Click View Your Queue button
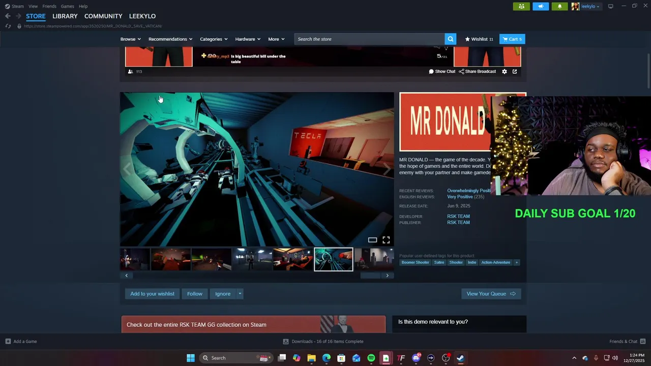The width and height of the screenshot is (651, 366). tap(491, 294)
